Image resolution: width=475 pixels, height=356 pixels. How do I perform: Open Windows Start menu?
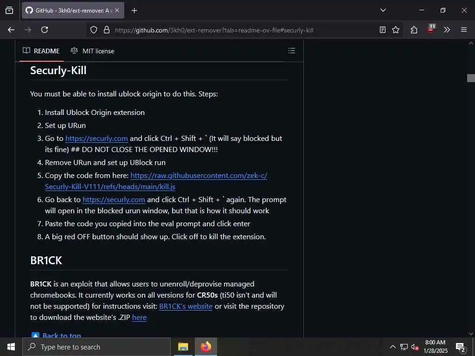point(11,347)
